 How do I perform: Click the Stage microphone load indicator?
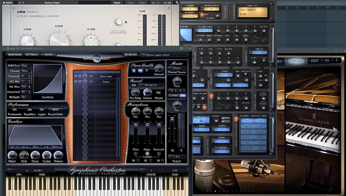(x=147, y=154)
